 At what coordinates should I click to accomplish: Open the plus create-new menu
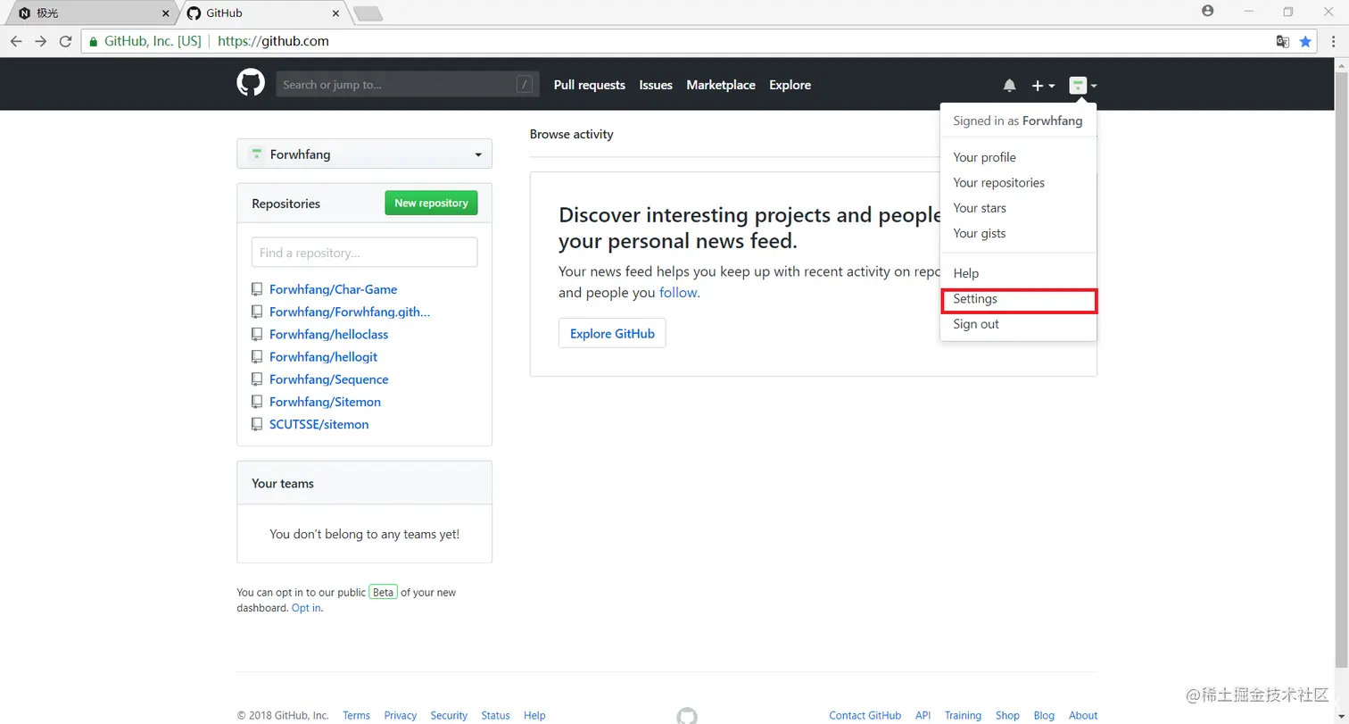[x=1043, y=86]
